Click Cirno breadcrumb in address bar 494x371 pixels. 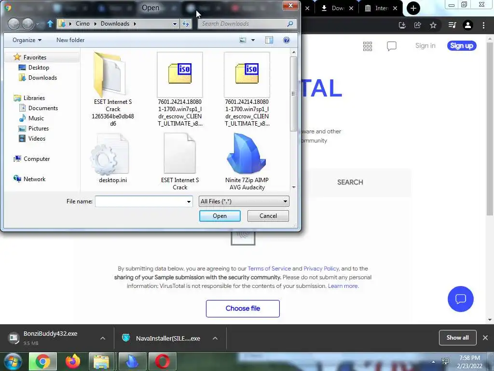82,24
